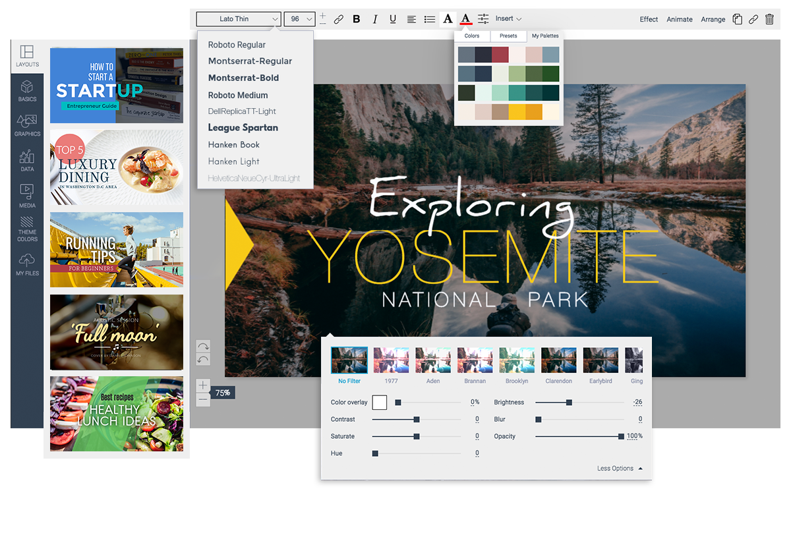Toggle underline text formatting

pyautogui.click(x=393, y=19)
